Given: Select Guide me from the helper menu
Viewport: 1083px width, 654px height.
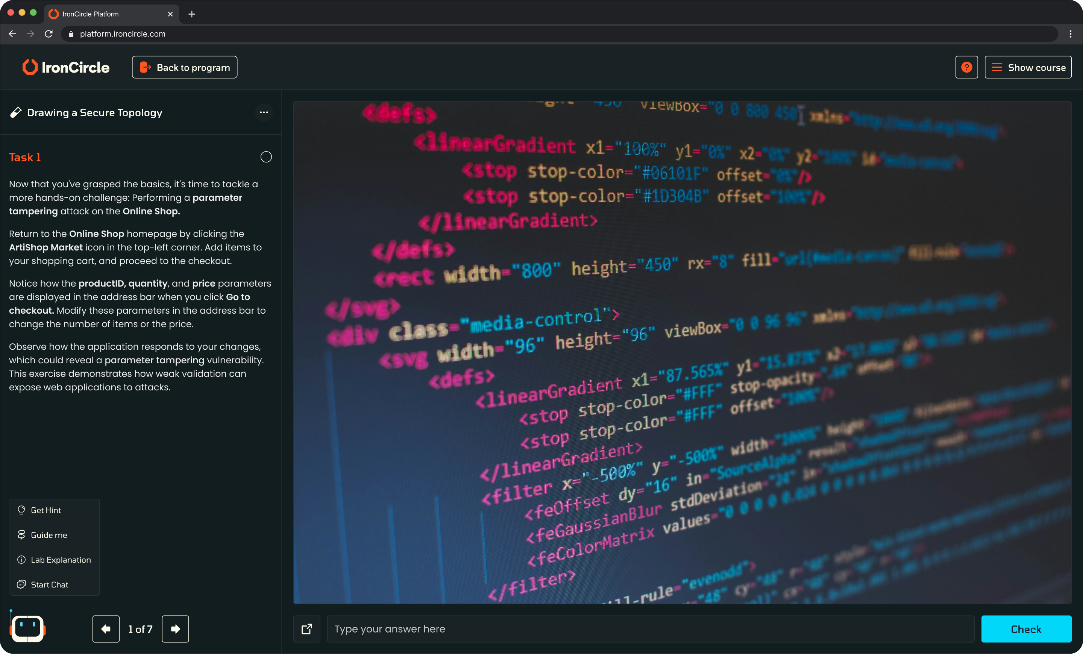Looking at the screenshot, I should [49, 535].
